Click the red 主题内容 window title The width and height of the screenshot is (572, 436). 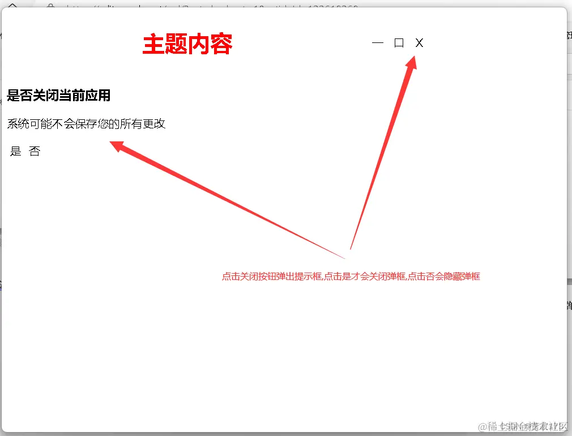187,44
